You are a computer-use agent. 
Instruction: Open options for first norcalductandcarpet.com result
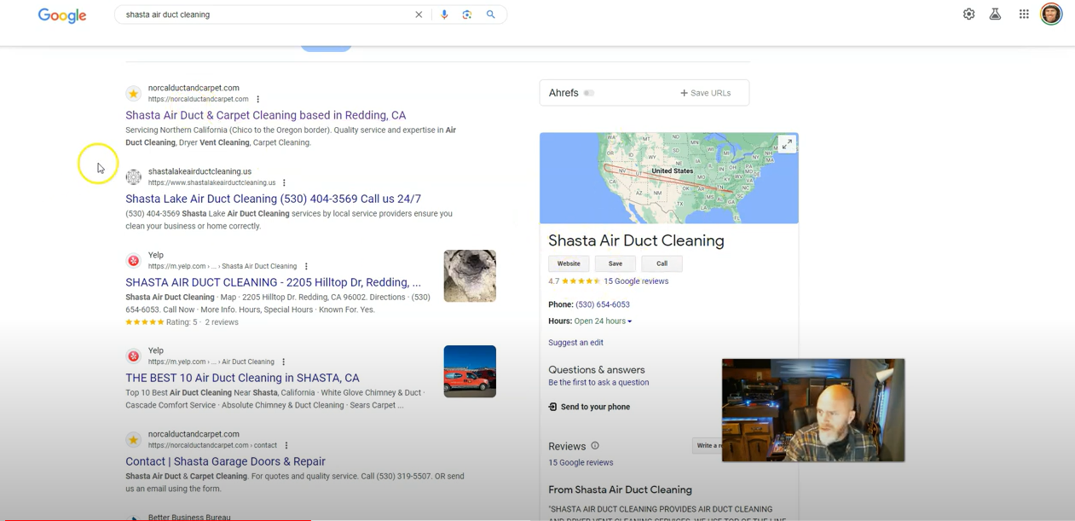point(258,99)
